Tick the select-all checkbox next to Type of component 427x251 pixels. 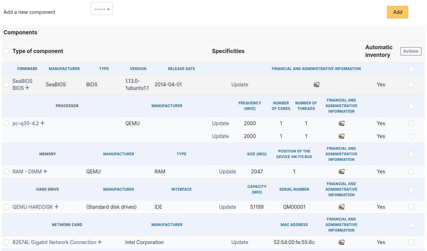point(6,51)
